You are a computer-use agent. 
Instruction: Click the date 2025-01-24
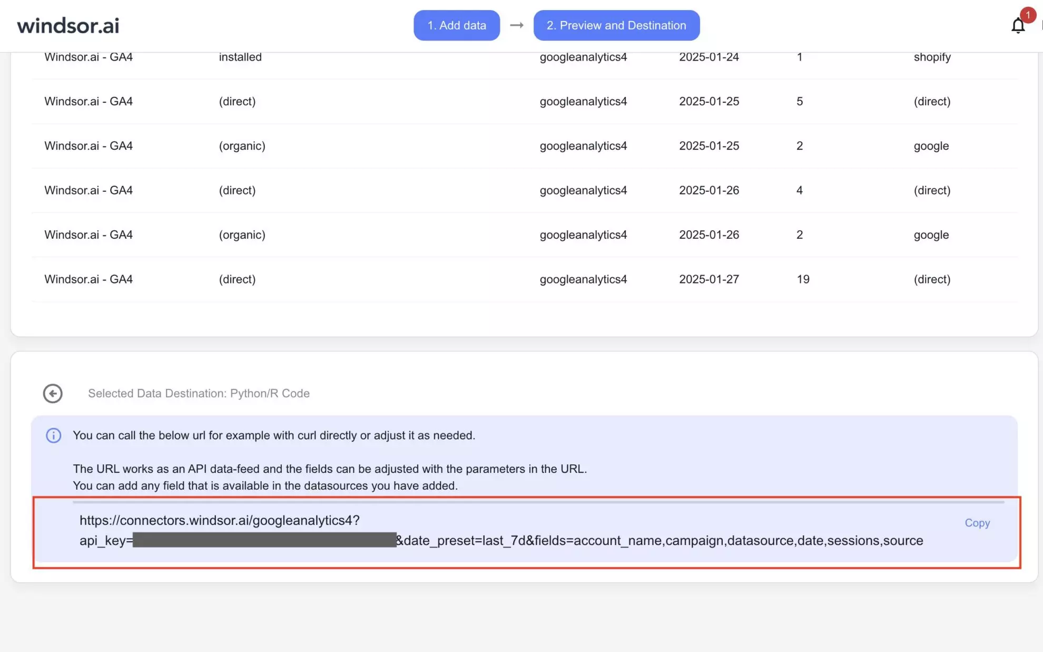[x=709, y=57]
